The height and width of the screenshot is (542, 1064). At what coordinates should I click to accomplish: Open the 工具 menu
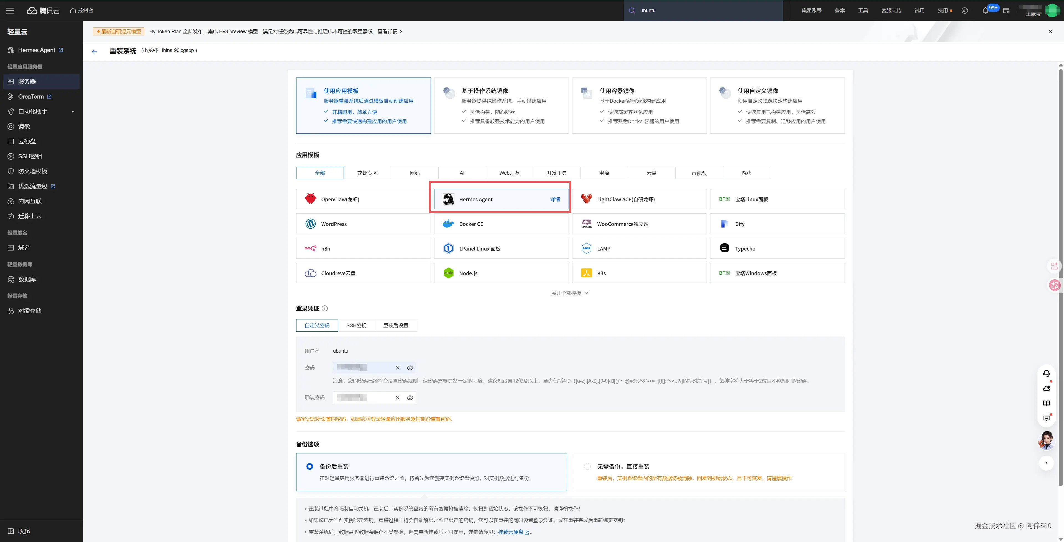(863, 10)
